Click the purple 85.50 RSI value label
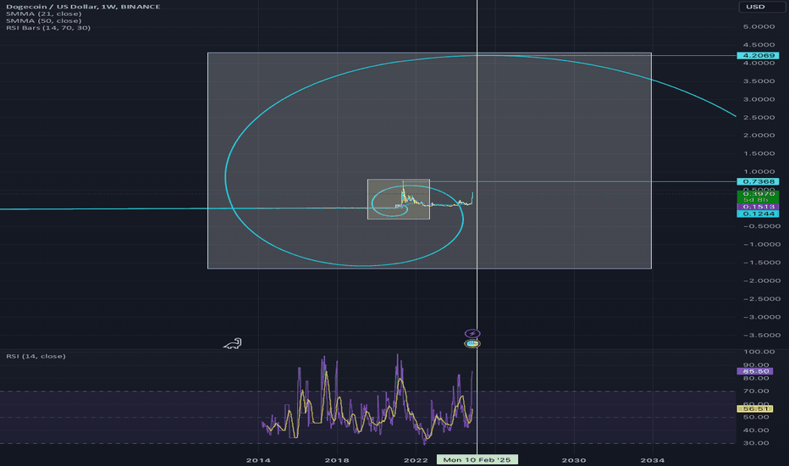 pyautogui.click(x=755, y=371)
